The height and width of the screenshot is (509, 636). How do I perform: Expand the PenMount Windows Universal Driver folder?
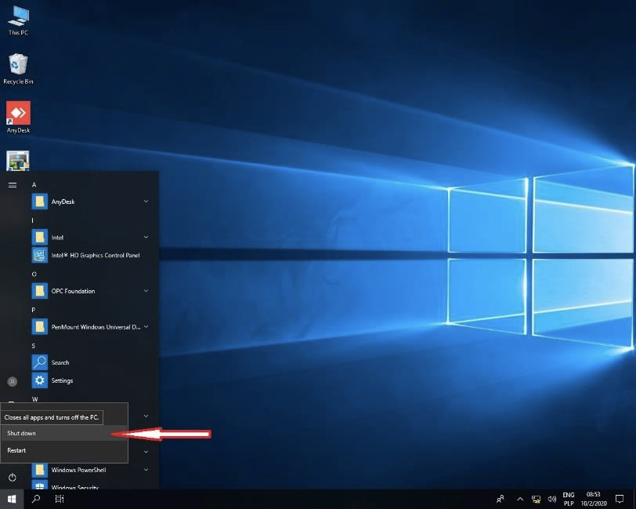pos(146,326)
